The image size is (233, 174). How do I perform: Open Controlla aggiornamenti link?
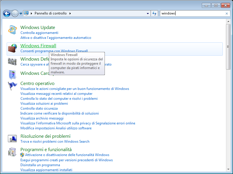click(39, 33)
